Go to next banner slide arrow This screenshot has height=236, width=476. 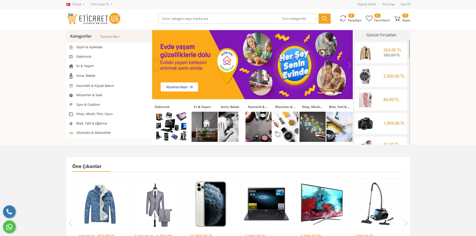coord(349,65)
